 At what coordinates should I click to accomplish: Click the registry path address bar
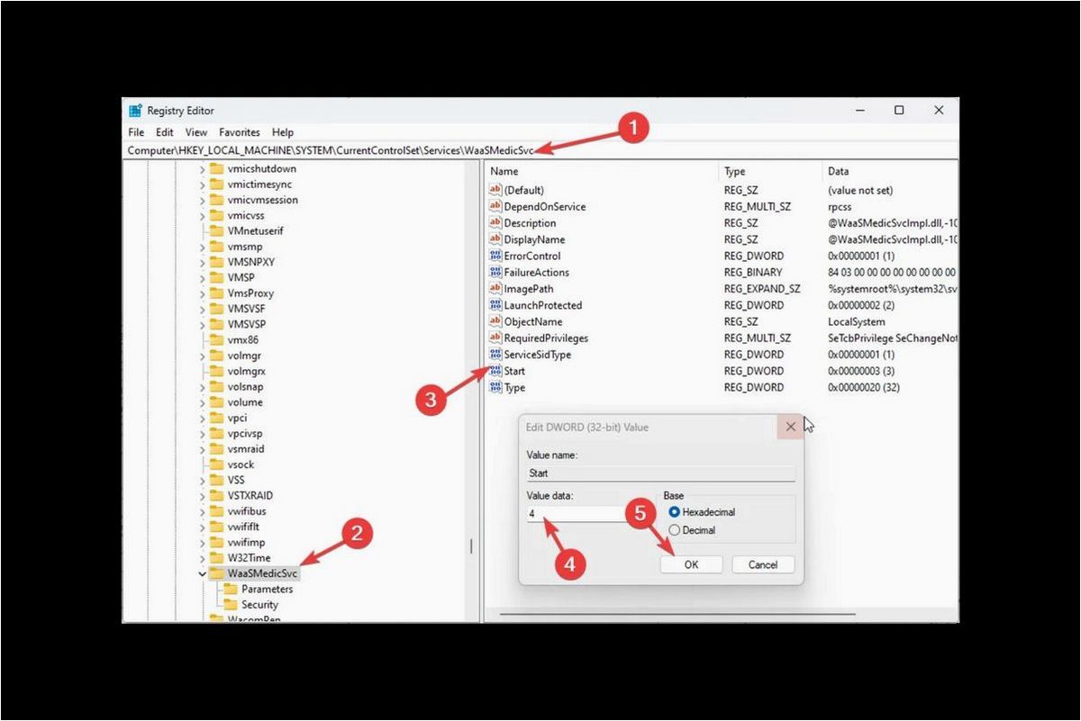(x=540, y=150)
